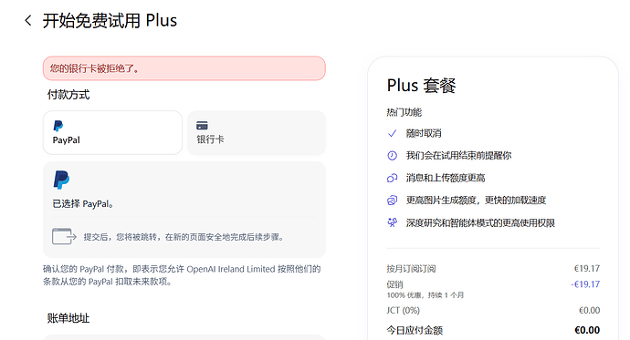Click the checkmark icon next to 随时取消
Image resolution: width=630 pixels, height=340 pixels.
(x=392, y=133)
